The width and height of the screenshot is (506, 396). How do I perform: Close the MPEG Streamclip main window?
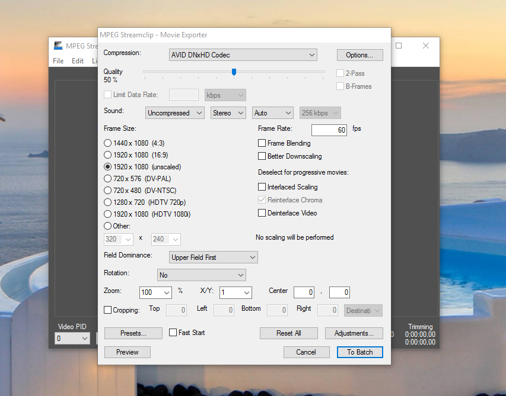click(x=426, y=46)
